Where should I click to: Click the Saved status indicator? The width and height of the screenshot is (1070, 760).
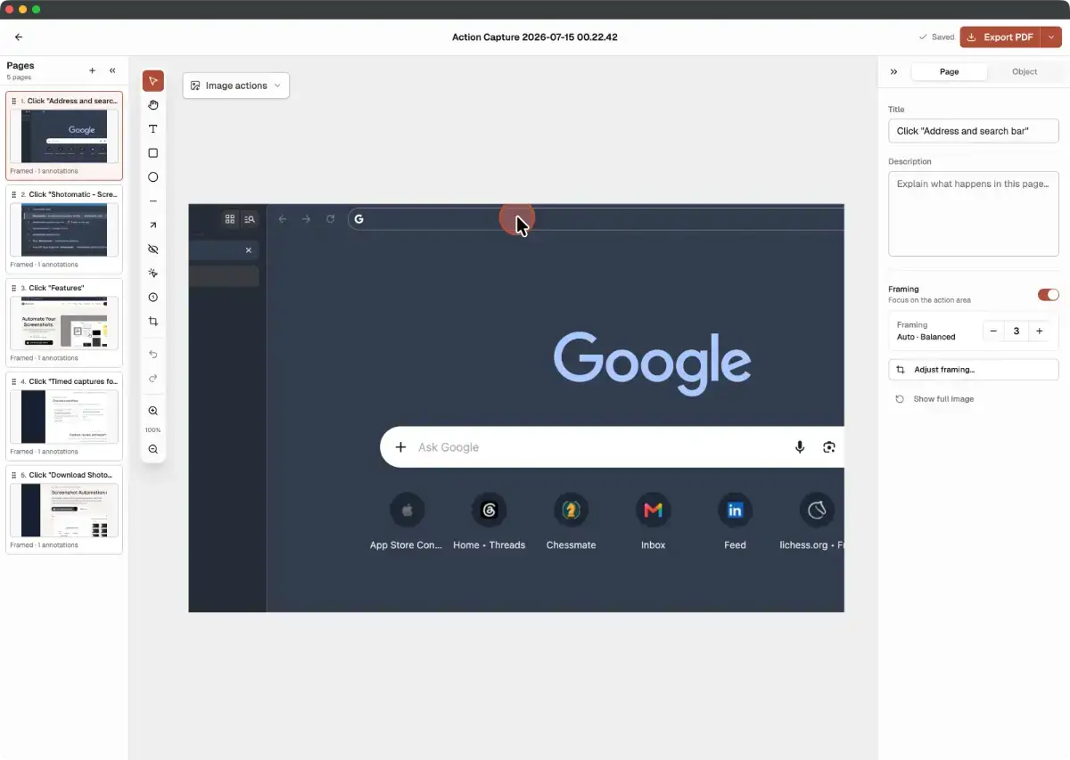(936, 37)
